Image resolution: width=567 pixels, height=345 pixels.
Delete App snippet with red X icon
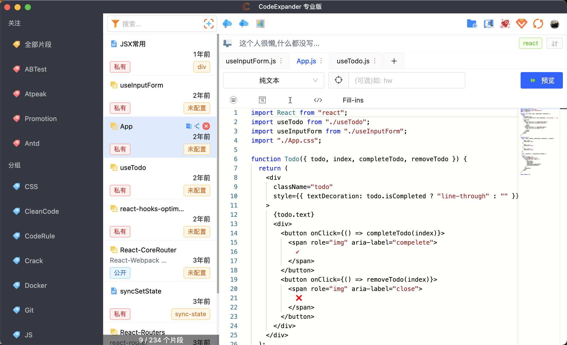pos(206,126)
